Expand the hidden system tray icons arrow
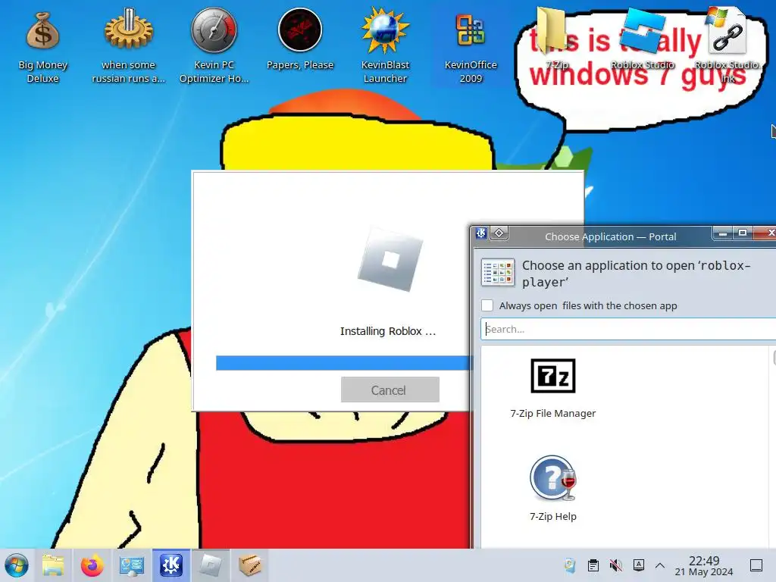The height and width of the screenshot is (582, 776). 660,565
